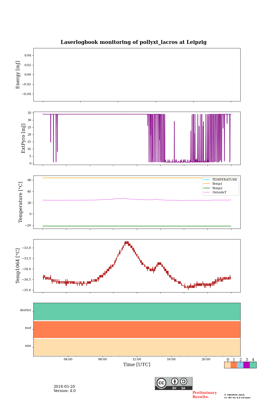The width and height of the screenshot is (267, 400).
Task: Click the orange roof status band
Action: 137,329
